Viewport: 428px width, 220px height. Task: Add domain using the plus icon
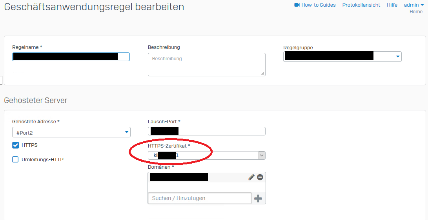(258, 198)
